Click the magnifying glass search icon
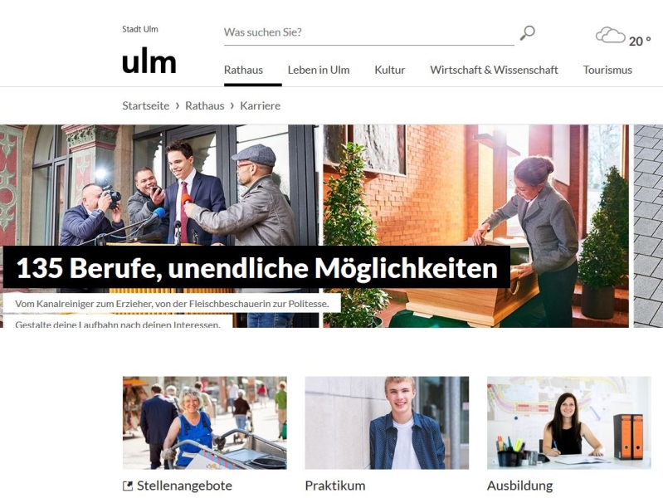This screenshot has width=663, height=498. [x=527, y=32]
